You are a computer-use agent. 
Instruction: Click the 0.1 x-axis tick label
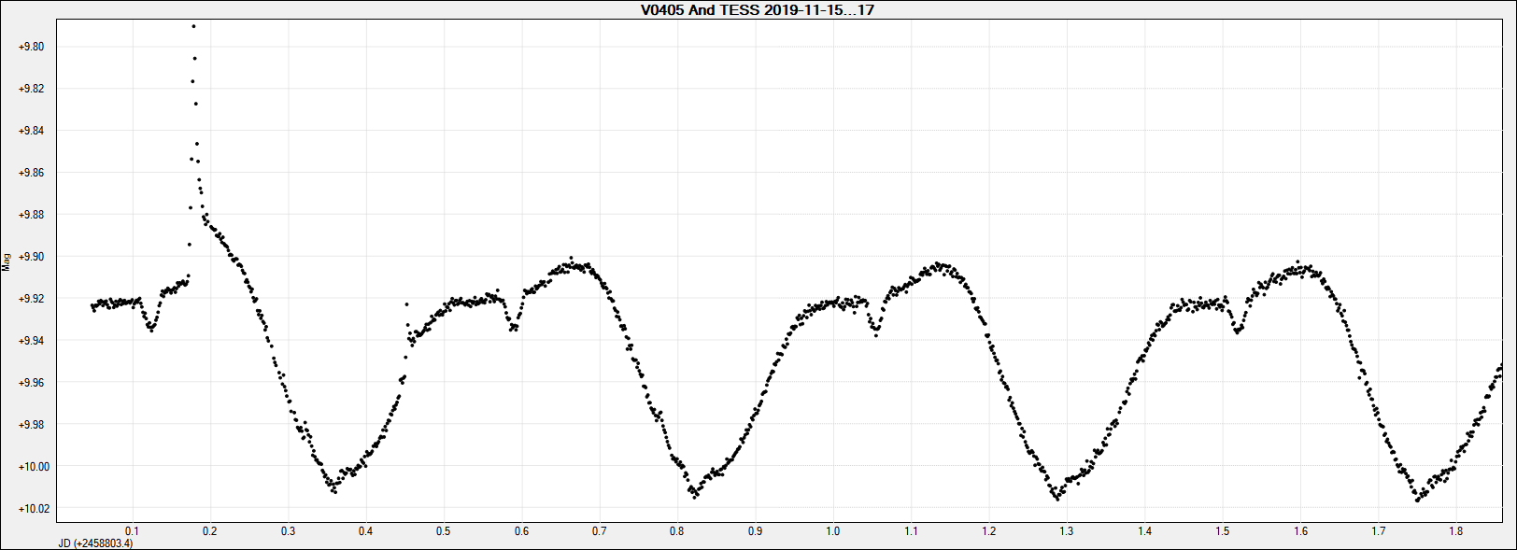132,531
